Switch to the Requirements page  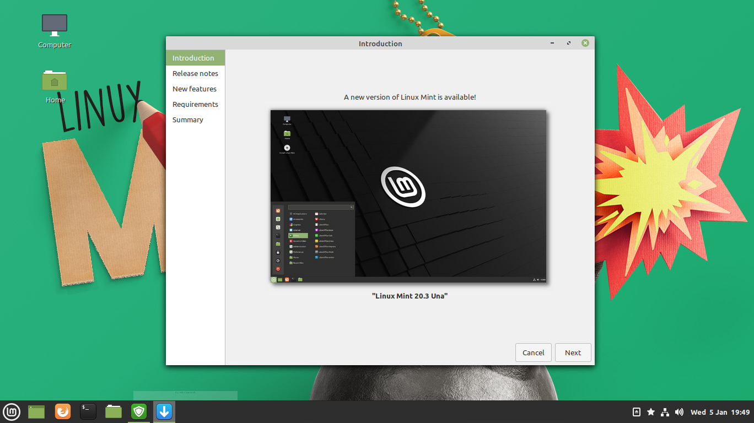click(x=195, y=104)
